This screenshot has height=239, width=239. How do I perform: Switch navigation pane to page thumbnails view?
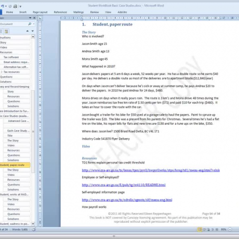pos(6,31)
